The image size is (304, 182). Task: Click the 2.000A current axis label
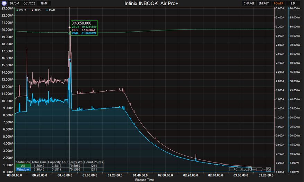[x=280, y=81]
